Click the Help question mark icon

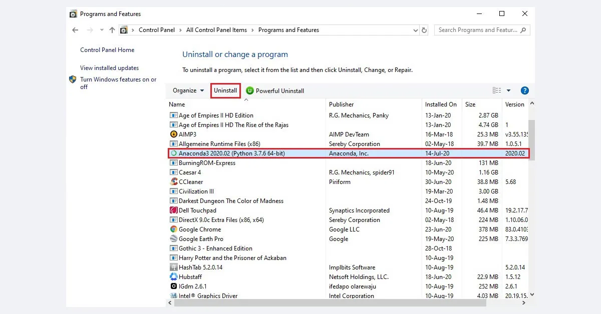pyautogui.click(x=524, y=90)
